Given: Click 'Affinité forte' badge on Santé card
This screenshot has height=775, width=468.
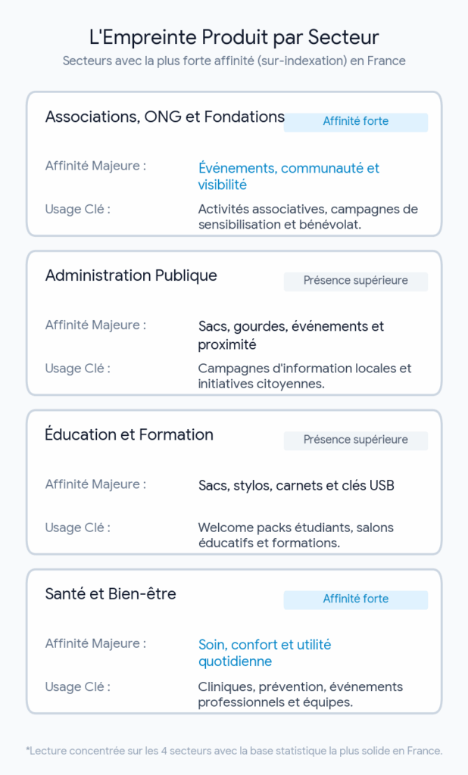Looking at the screenshot, I should pyautogui.click(x=356, y=599).
